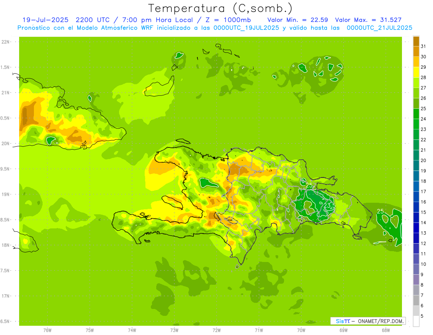Pick the purple legend band between 8 and 9
Viewport: 433px width, 335px height.
pos(416,280)
